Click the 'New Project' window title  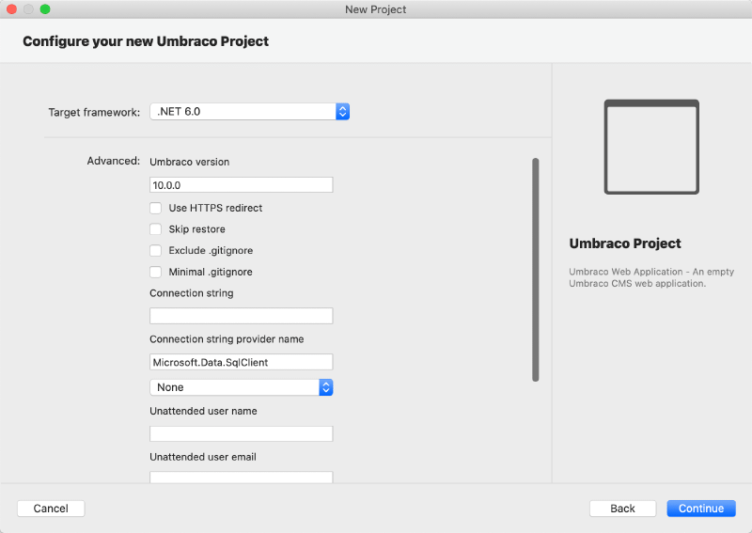pyautogui.click(x=375, y=9)
